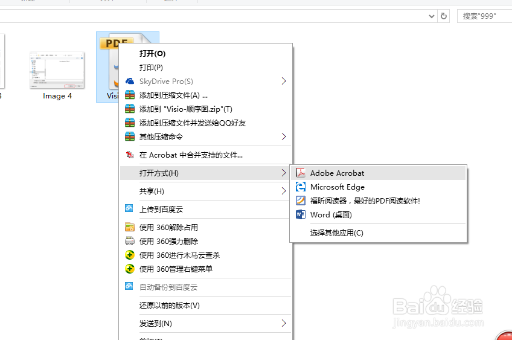Screen dimensions: 512x340
Task: Choose 选择其他应用(C) in the submenu
Action: click(x=379, y=233)
